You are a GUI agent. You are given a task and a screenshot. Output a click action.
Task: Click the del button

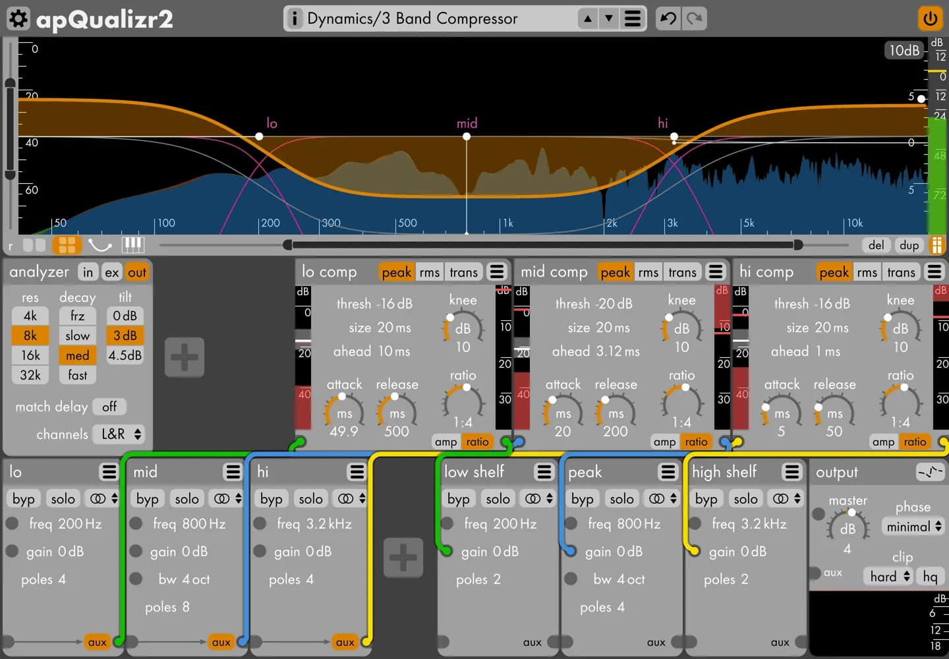(x=876, y=245)
